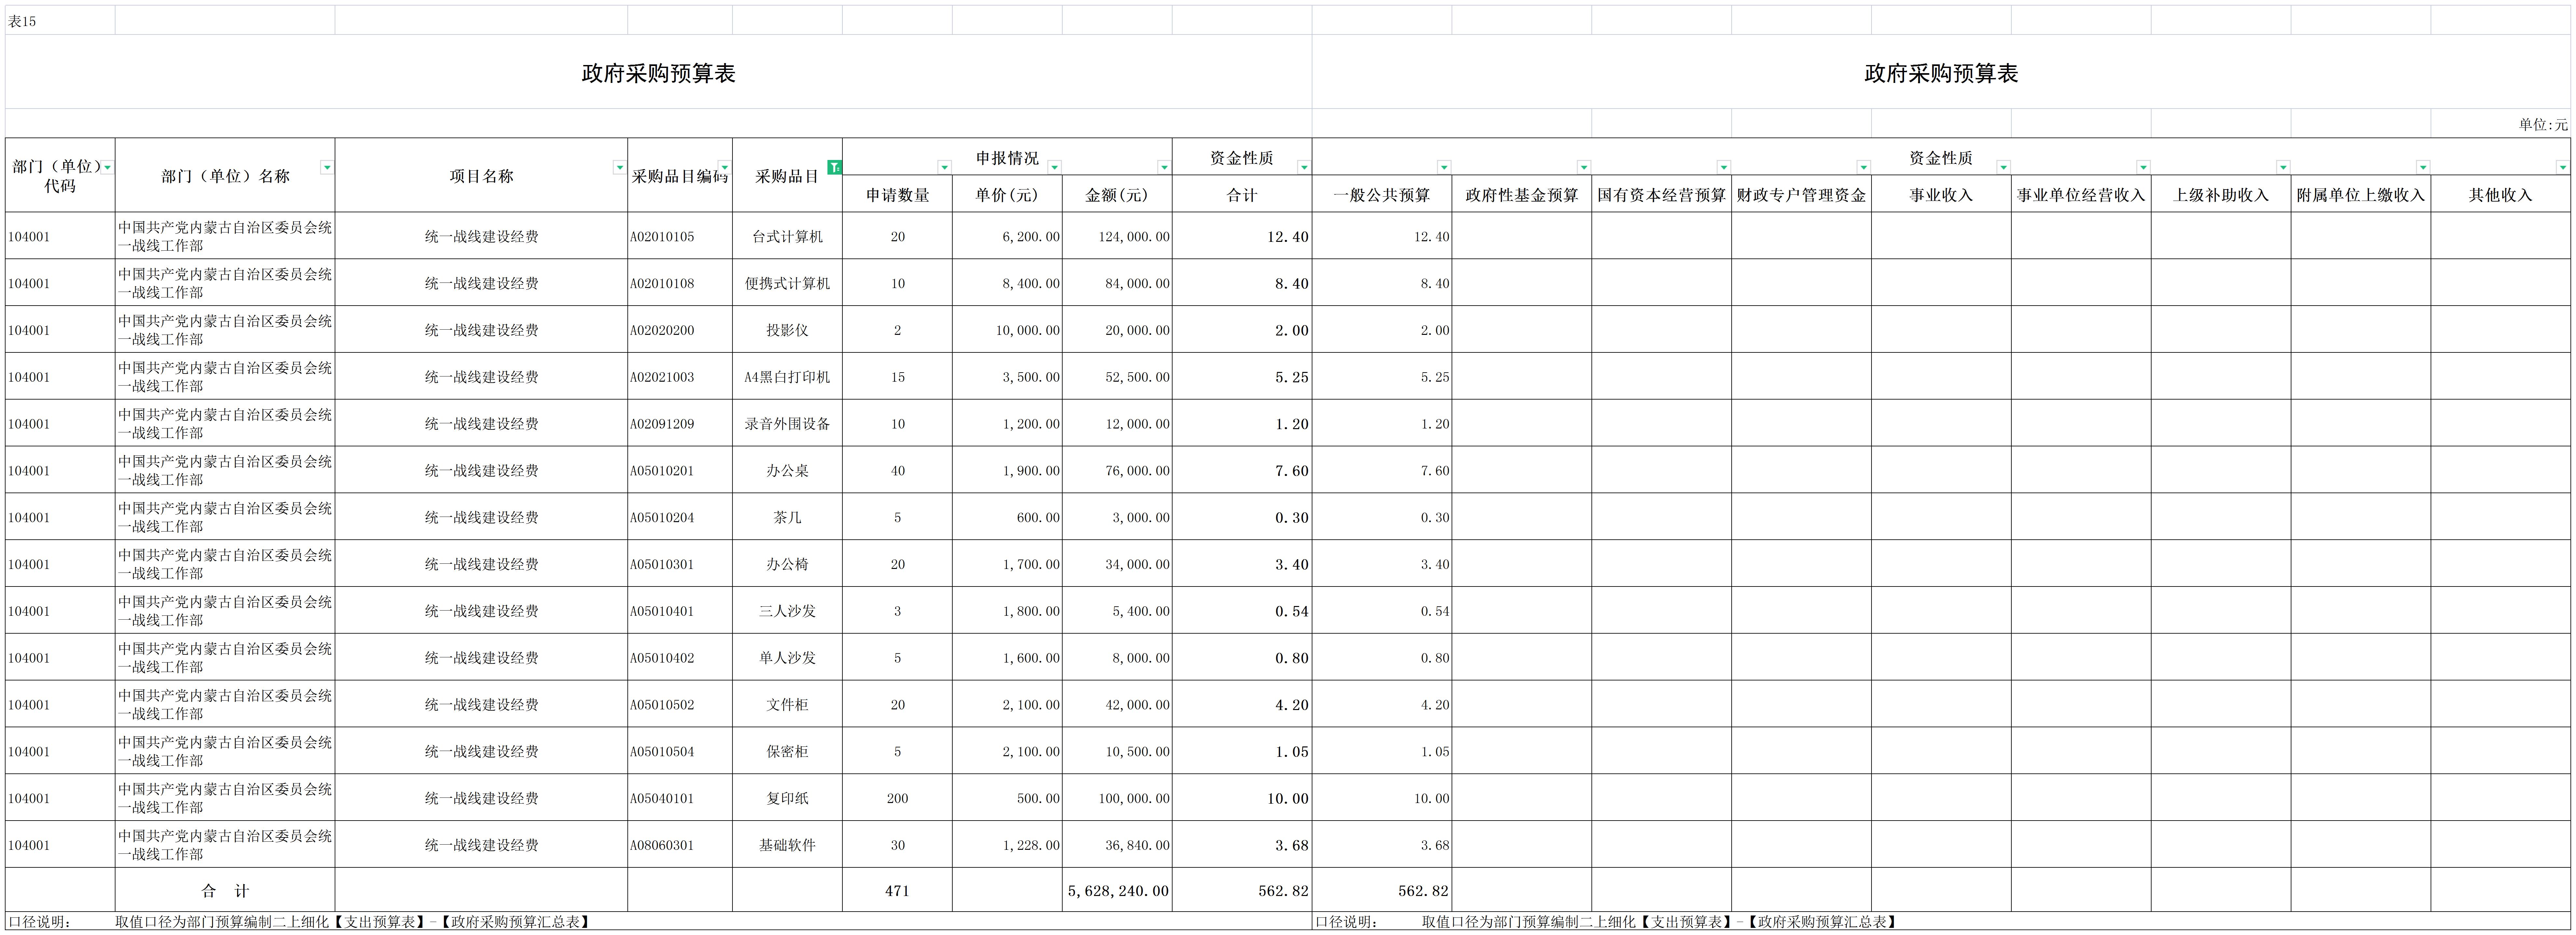Viewport: 2576px width, 935px height.
Task: Select the 茶几 cell
Action: point(787,517)
